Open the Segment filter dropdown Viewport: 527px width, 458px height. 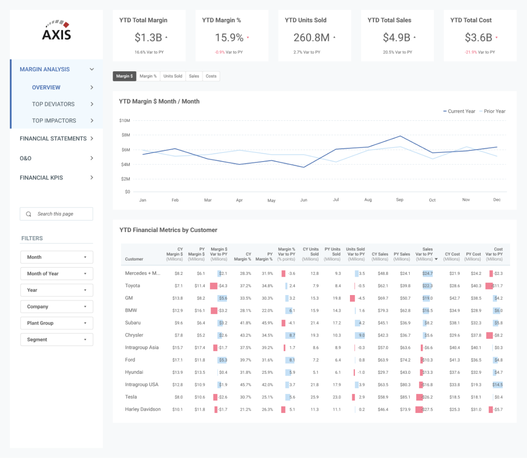pos(57,340)
